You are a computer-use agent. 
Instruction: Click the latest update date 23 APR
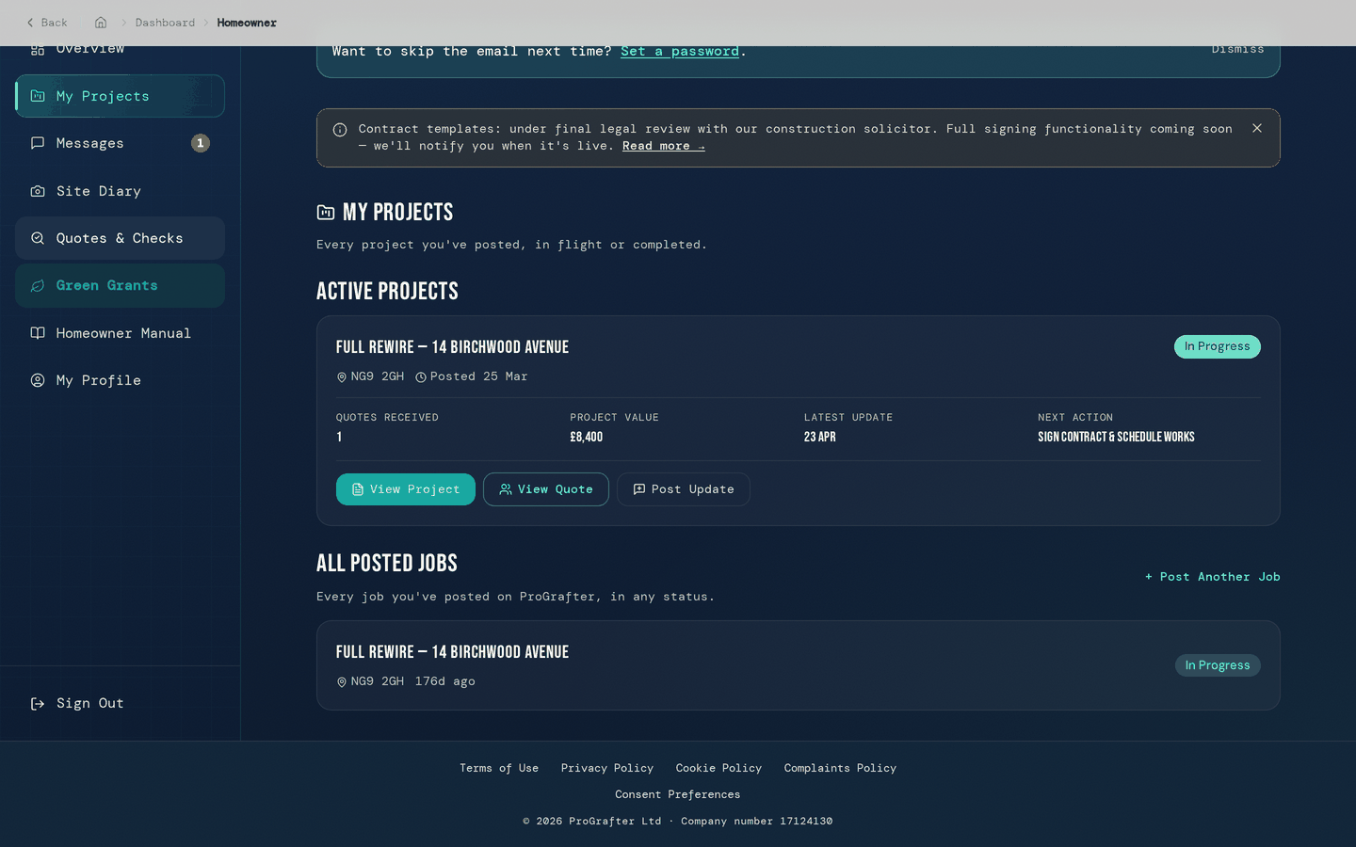820,437
